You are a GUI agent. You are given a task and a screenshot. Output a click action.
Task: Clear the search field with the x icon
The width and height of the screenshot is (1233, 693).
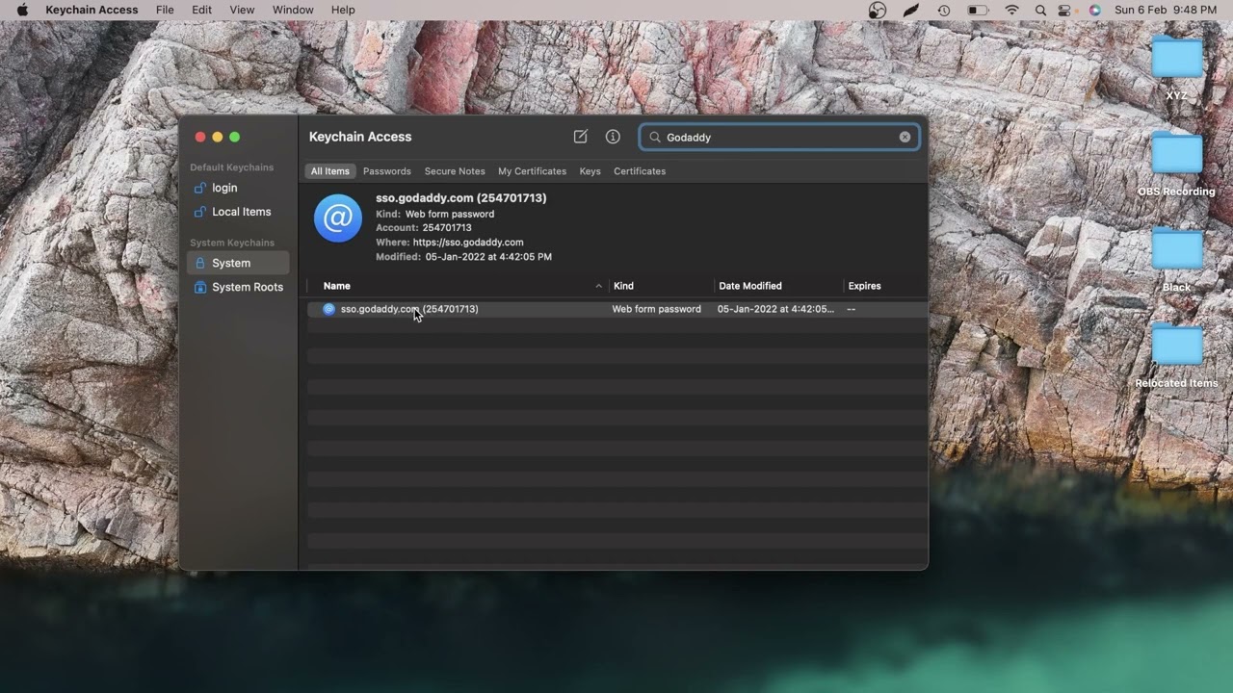905,137
